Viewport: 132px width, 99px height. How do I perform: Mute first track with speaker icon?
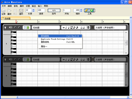pyautogui.click(x=11, y=27)
